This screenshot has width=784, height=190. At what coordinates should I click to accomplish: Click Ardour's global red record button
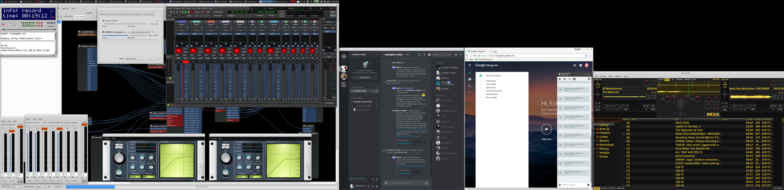192,12
